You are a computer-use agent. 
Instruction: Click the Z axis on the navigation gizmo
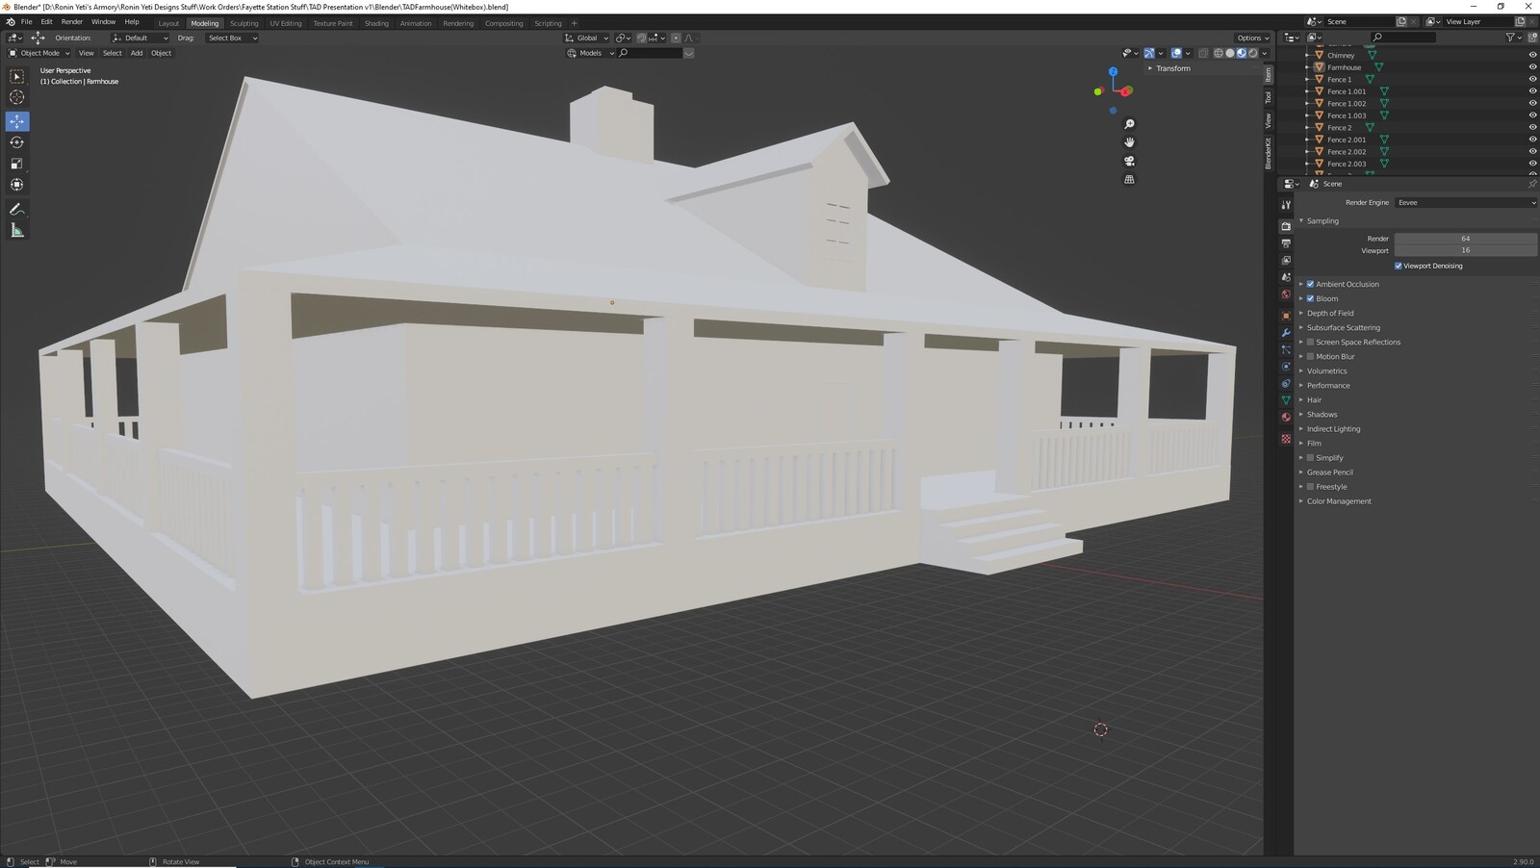click(x=1113, y=71)
